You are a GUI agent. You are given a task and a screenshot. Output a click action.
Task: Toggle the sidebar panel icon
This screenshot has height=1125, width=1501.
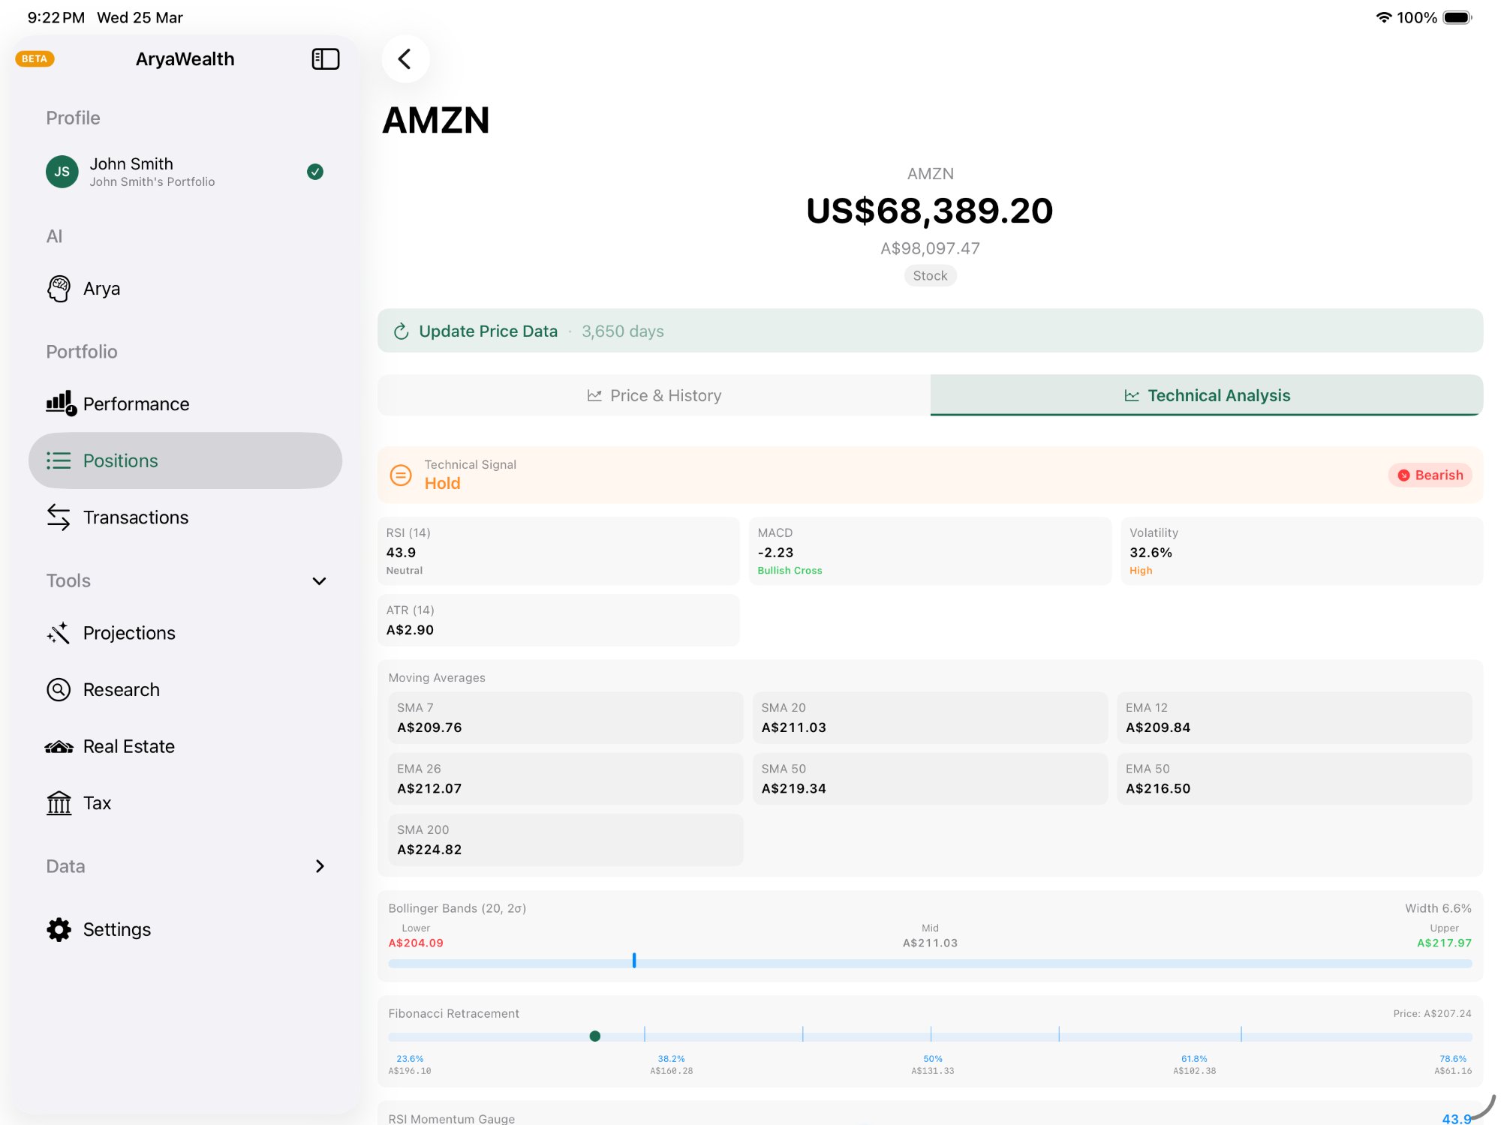pos(325,59)
